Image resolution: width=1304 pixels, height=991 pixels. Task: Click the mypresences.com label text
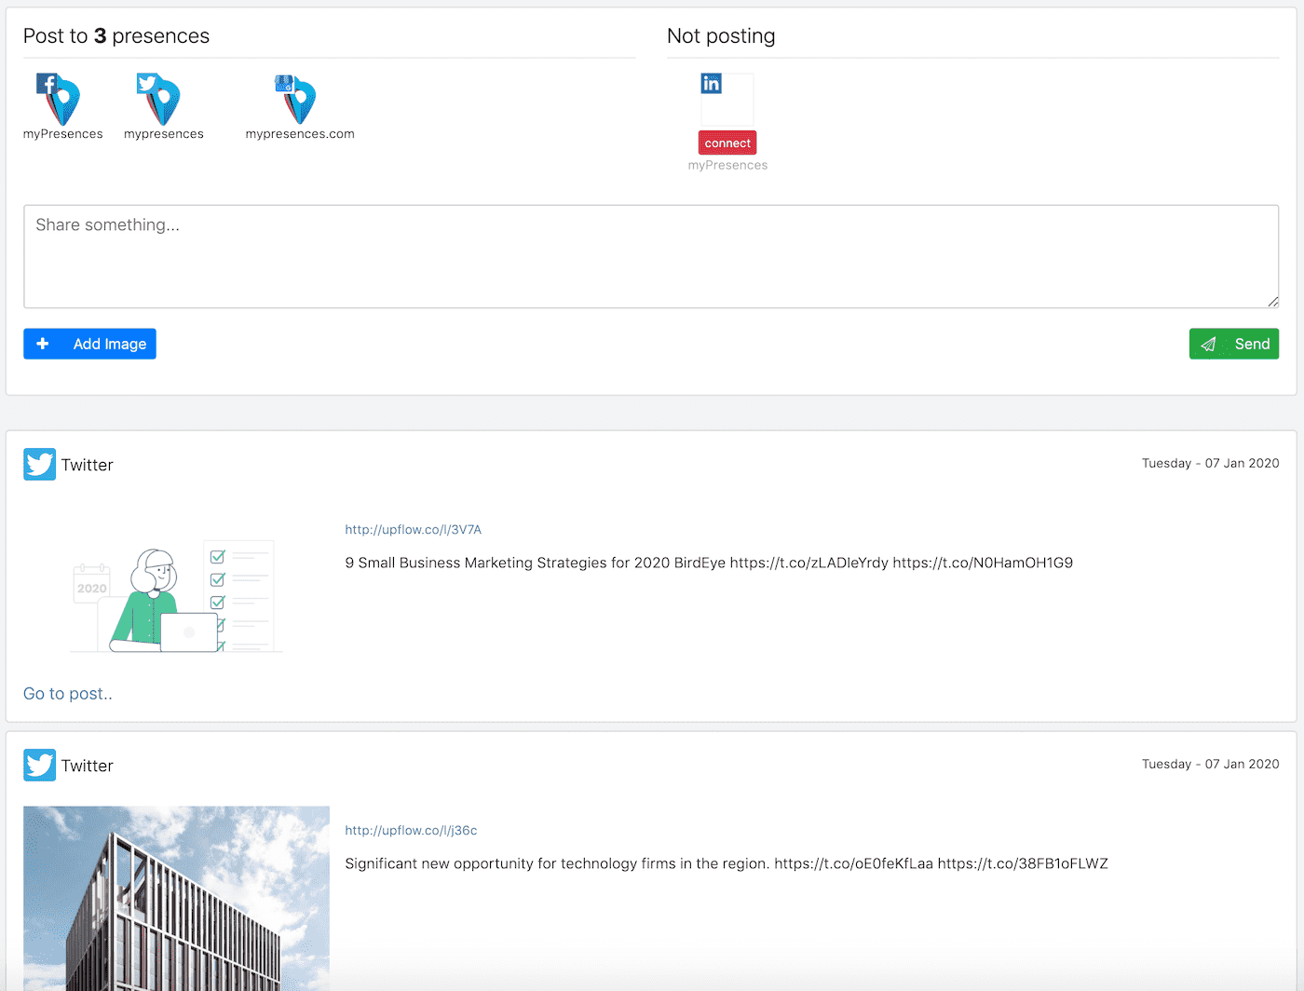(300, 134)
